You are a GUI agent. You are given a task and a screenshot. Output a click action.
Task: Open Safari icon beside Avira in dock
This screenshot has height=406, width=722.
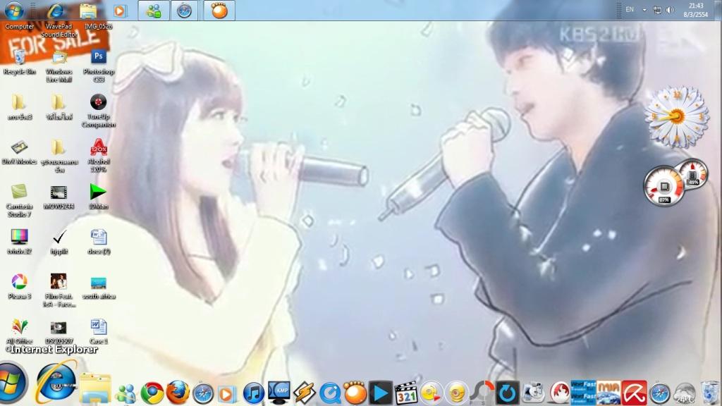(x=659, y=393)
